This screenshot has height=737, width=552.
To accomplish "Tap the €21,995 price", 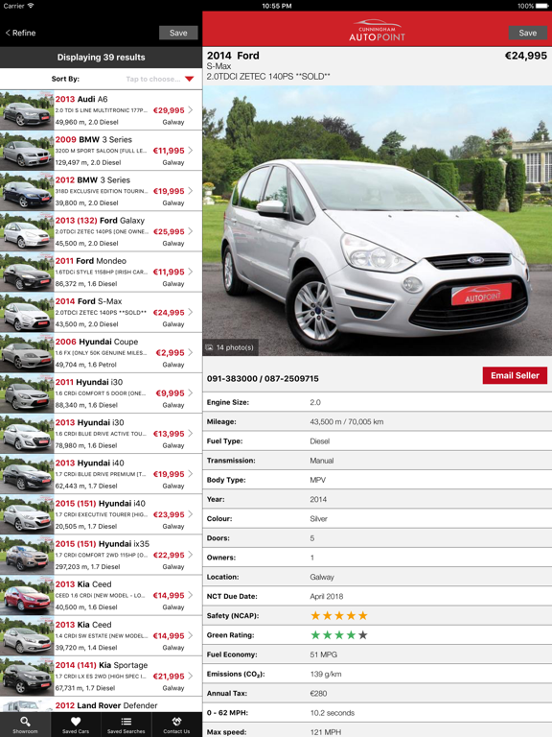I will (169, 677).
